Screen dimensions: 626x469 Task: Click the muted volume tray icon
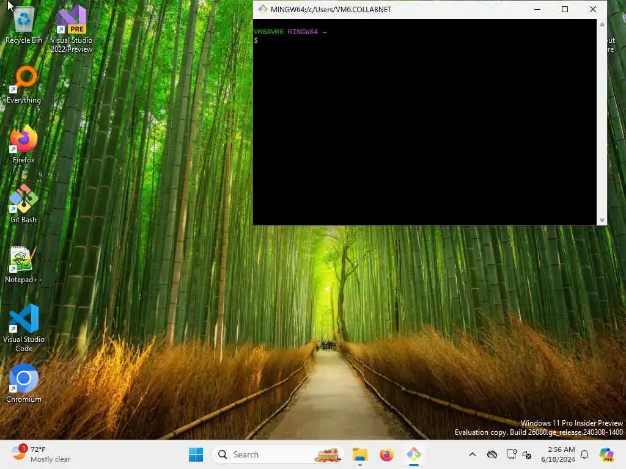pos(526,454)
